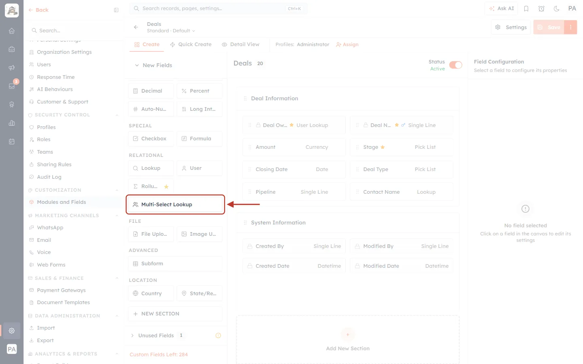Click the info icon beside Unused Fields
This screenshot has width=583, height=364.
click(x=218, y=335)
